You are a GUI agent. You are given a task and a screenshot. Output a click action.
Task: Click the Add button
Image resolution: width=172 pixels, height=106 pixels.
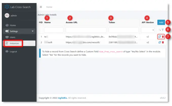pos(161,22)
